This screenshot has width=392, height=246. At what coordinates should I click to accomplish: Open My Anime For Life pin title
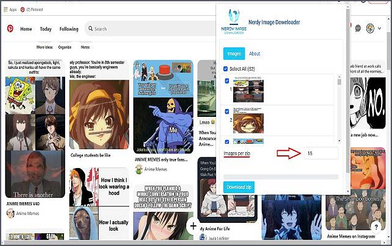click(x=214, y=228)
